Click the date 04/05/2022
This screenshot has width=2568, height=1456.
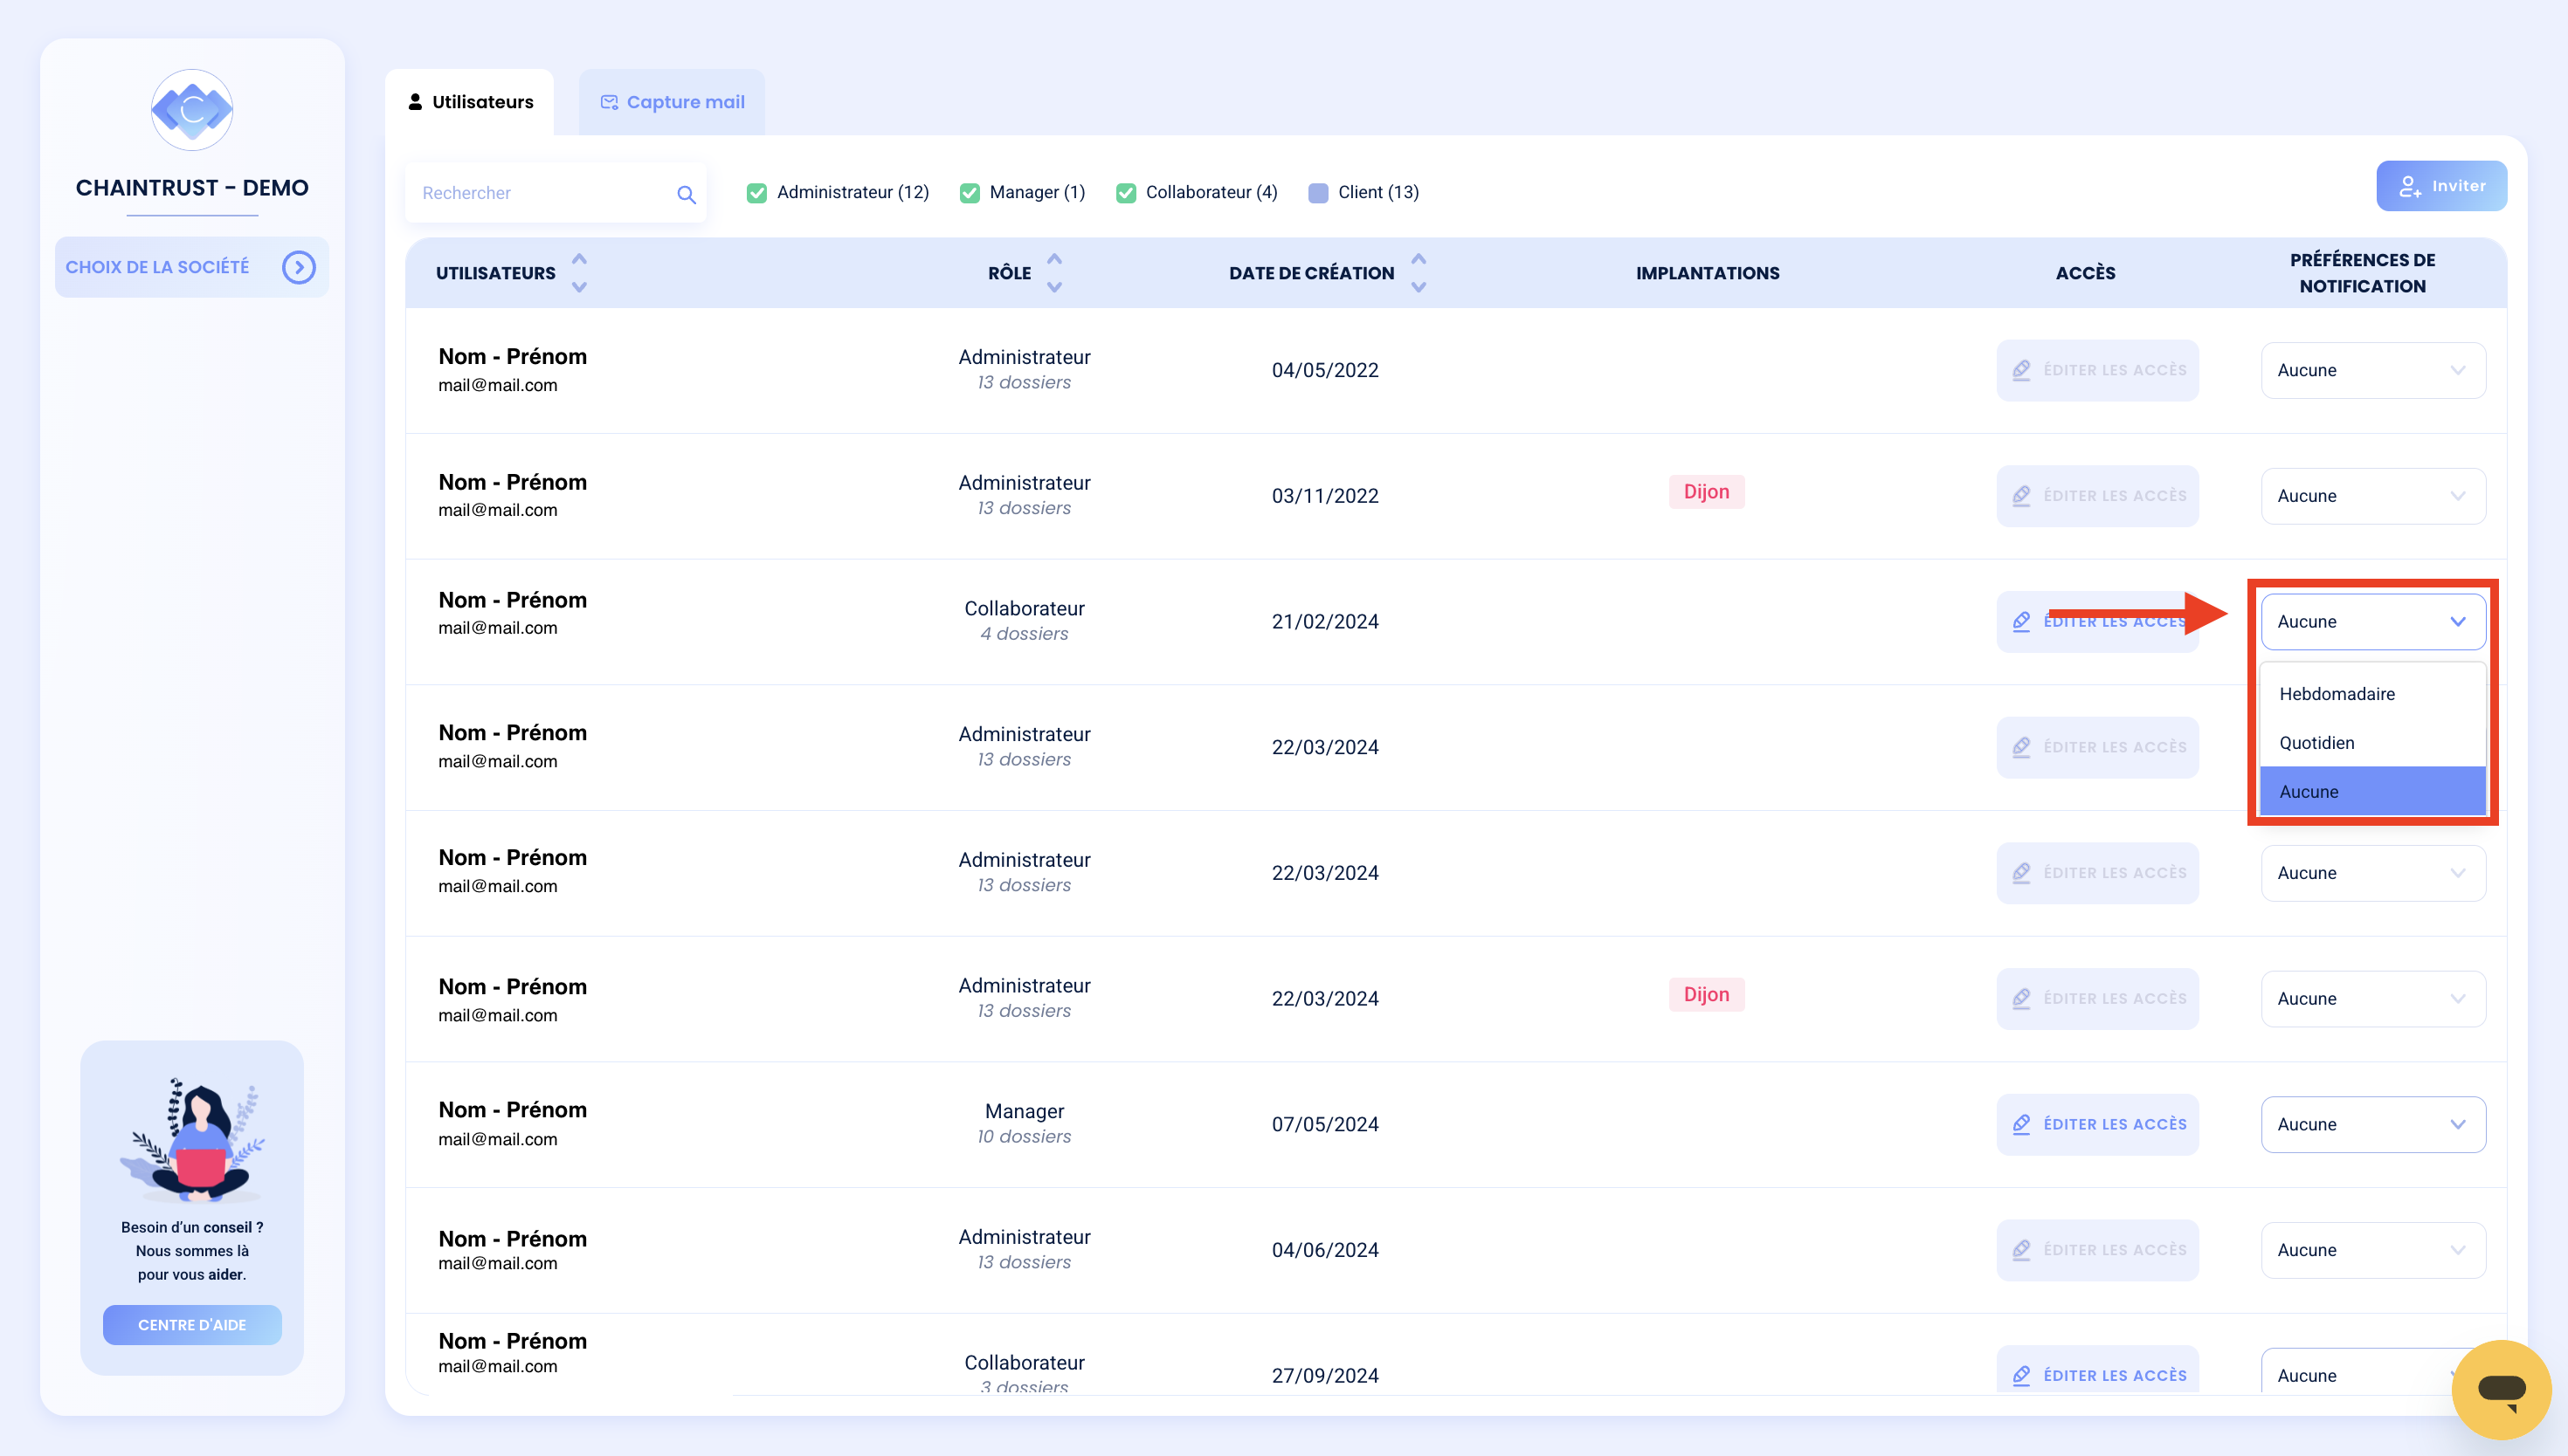point(1324,370)
